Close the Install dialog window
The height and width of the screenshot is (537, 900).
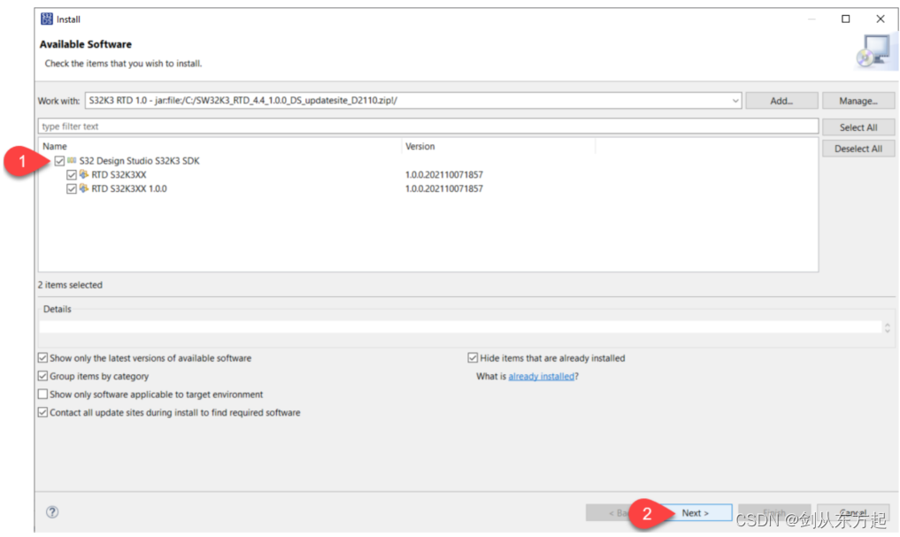coord(881,19)
